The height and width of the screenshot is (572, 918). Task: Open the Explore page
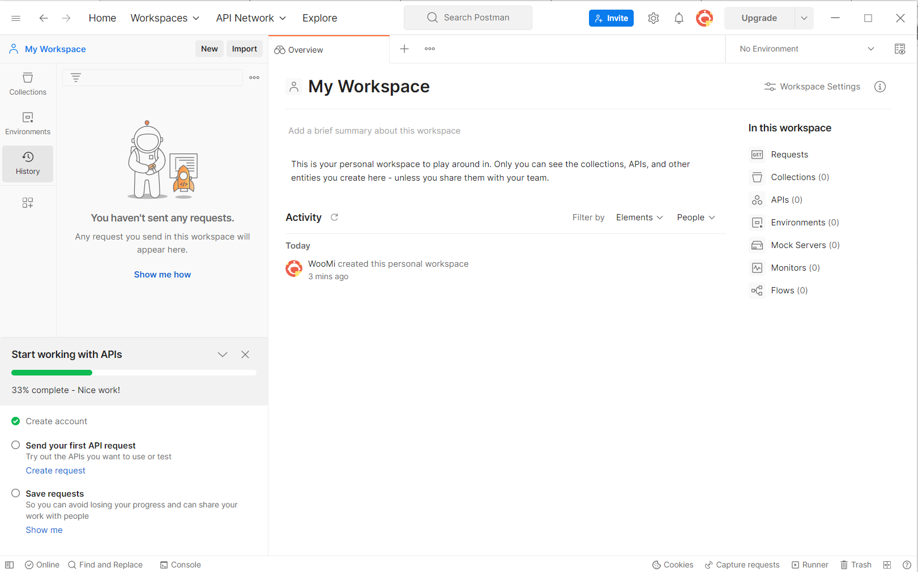pos(320,18)
